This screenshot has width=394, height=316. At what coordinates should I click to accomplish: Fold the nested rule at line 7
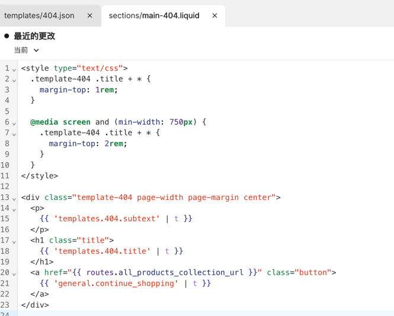coord(14,134)
